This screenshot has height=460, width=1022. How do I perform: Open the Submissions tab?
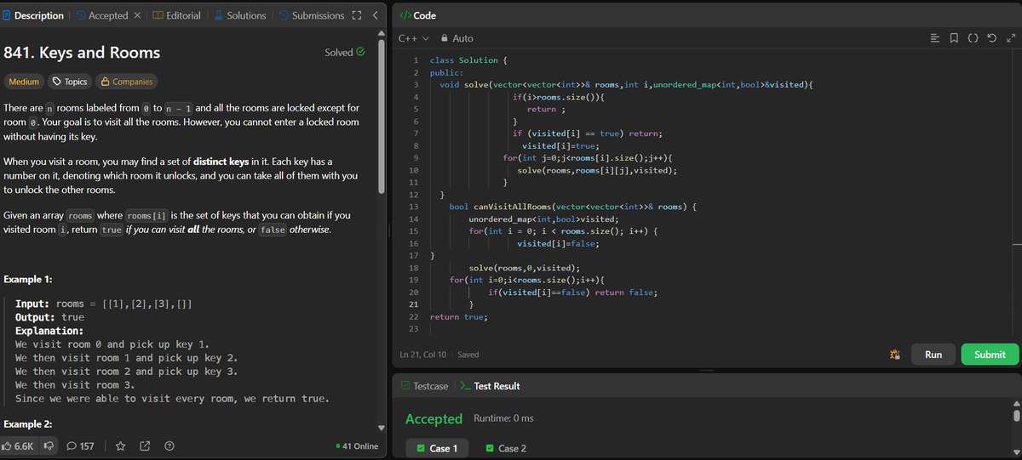(x=311, y=15)
